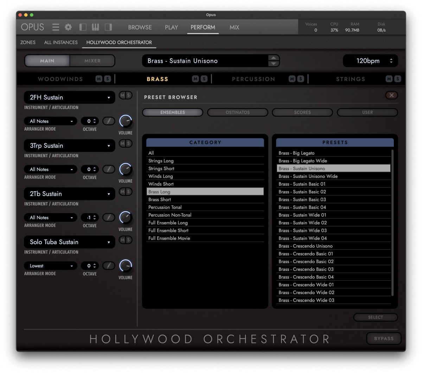The width and height of the screenshot is (422, 373).
Task: Turn the Solo Tuba volume knob
Action: (x=125, y=266)
